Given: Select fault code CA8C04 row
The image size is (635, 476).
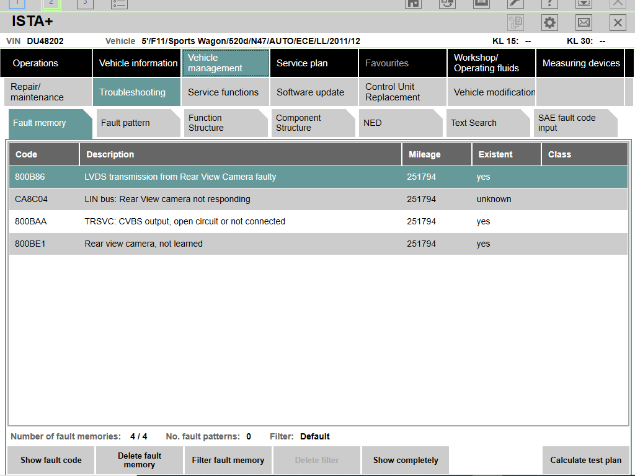Looking at the screenshot, I should point(318,199).
